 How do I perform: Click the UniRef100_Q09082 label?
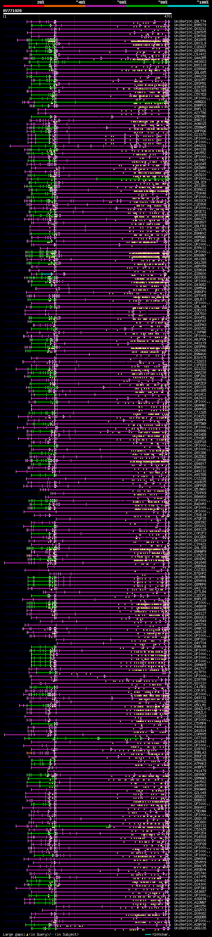click(190, 914)
